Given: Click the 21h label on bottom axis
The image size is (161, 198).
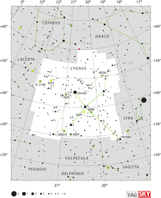Looking at the screenshot, I should (x=57, y=185).
